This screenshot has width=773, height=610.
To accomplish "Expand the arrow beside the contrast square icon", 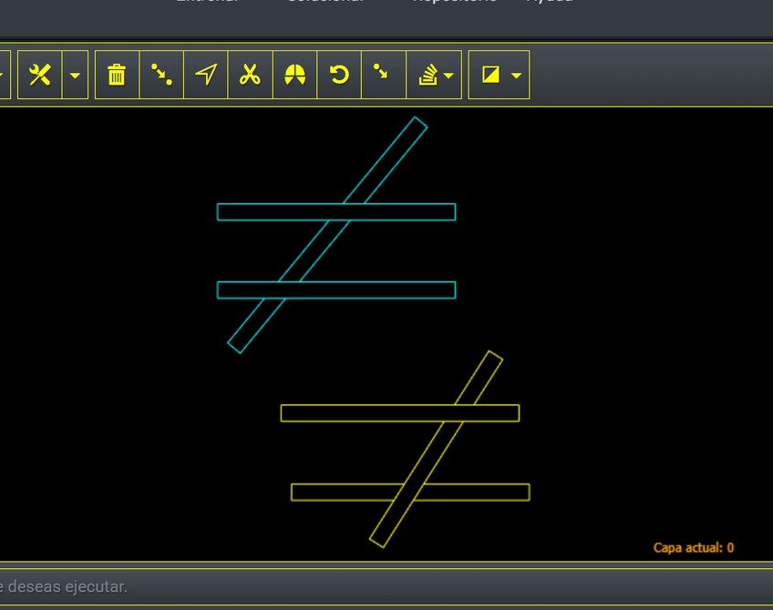I will coord(516,75).
